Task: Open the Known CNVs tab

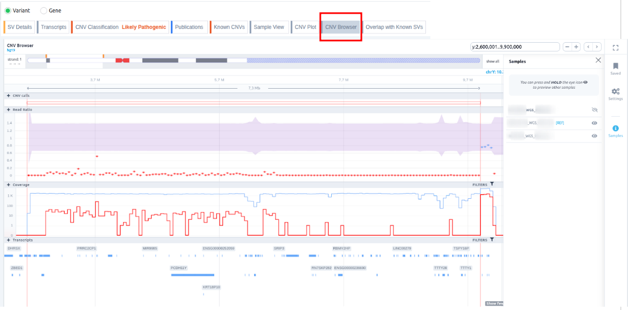Action: point(229,27)
